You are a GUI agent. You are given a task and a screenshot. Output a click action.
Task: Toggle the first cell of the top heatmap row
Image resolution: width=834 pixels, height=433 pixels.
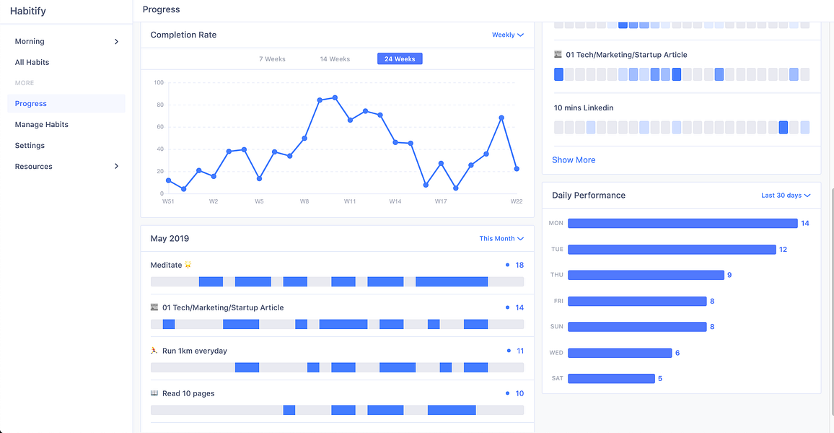click(558, 24)
